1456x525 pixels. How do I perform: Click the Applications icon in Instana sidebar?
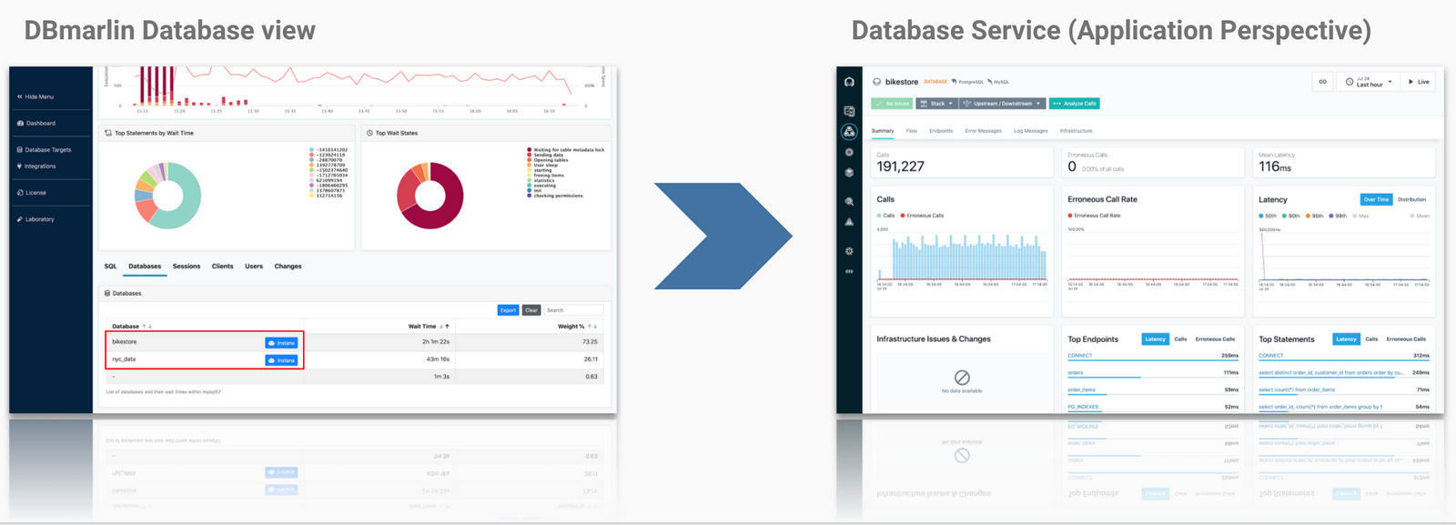849,132
